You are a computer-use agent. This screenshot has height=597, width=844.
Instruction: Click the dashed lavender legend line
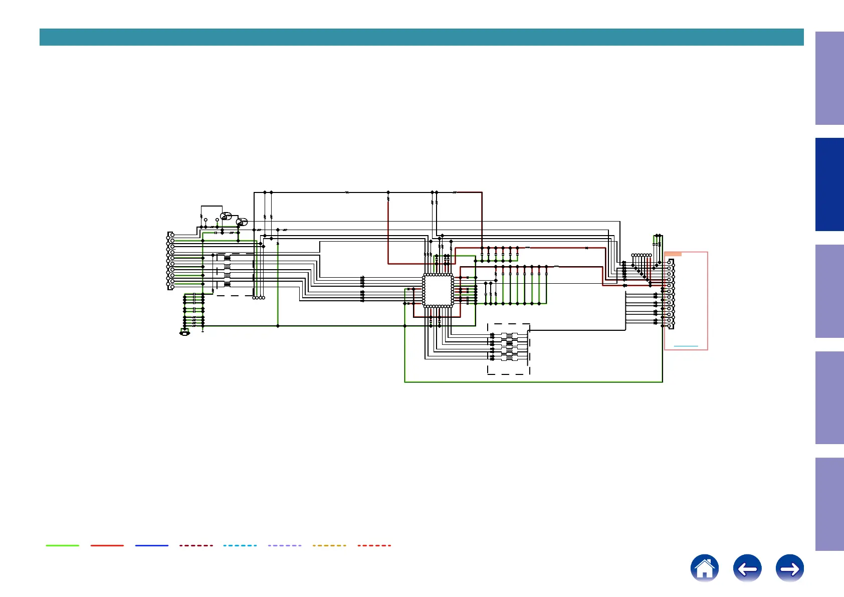point(285,545)
